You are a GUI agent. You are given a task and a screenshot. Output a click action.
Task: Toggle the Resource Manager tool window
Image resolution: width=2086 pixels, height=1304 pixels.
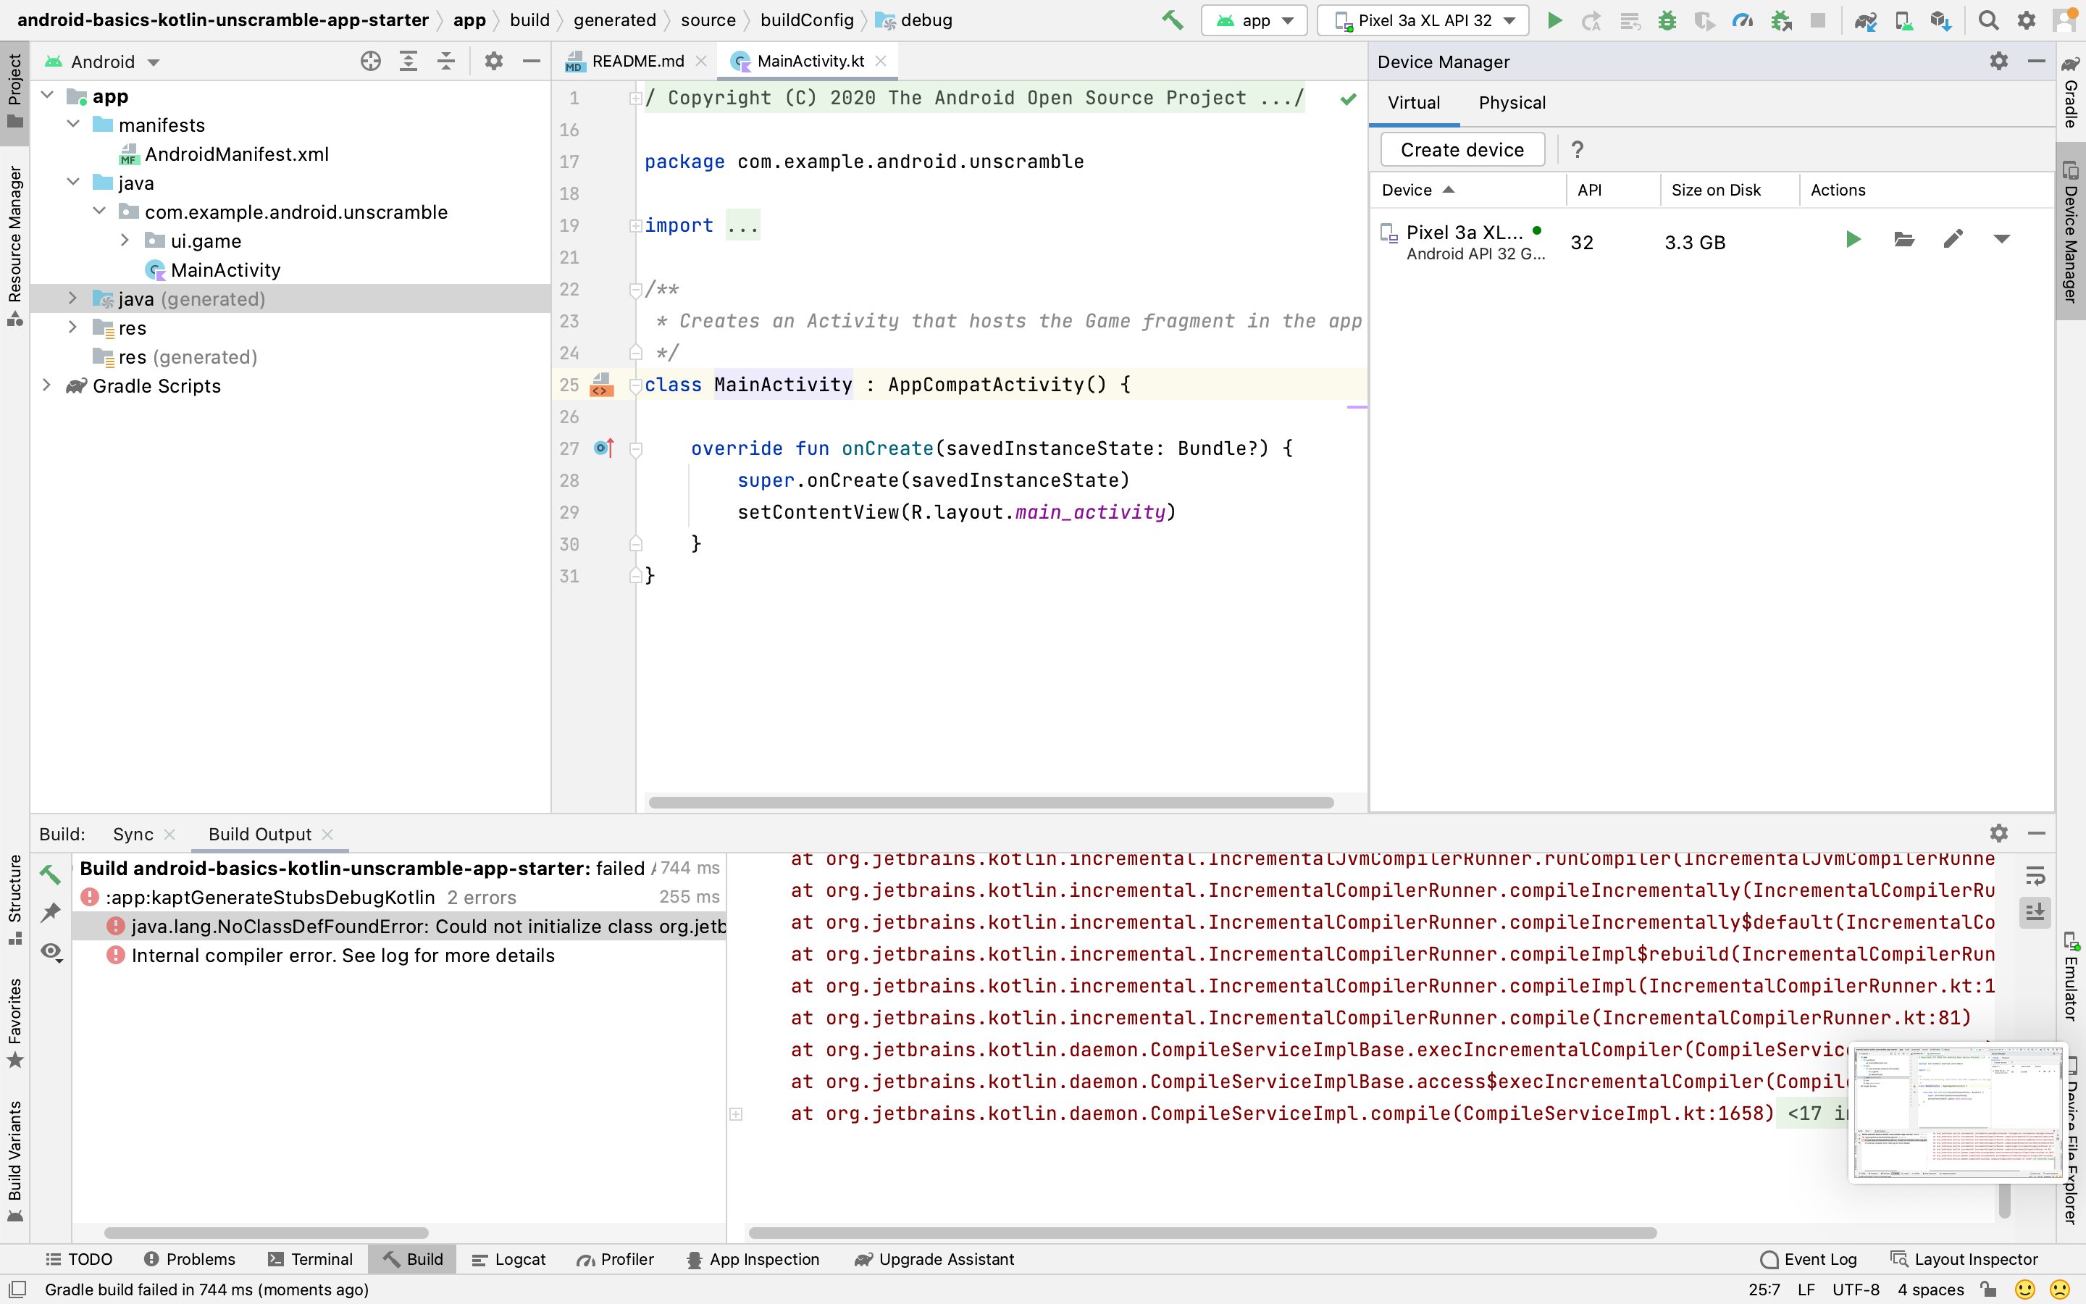14,246
